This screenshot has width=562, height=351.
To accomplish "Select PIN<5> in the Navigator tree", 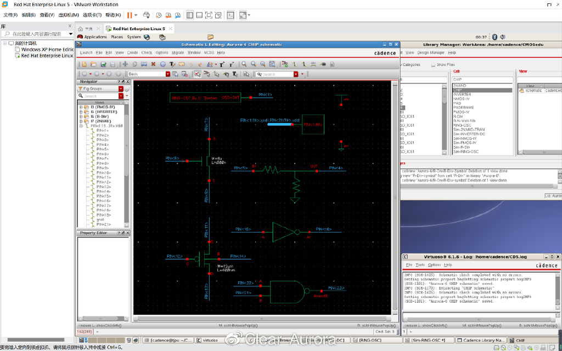I will point(103,149).
